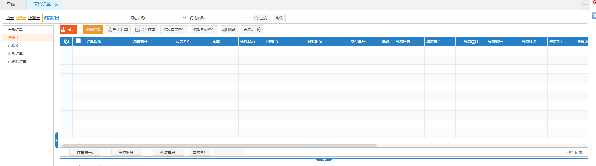Switch to the 原始订单 tab
This screenshot has height=166, width=596.
tap(42, 4)
